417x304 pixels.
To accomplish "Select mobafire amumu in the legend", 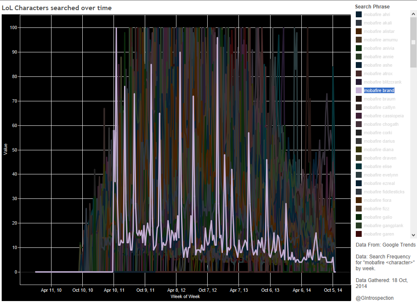I will (x=380, y=40).
